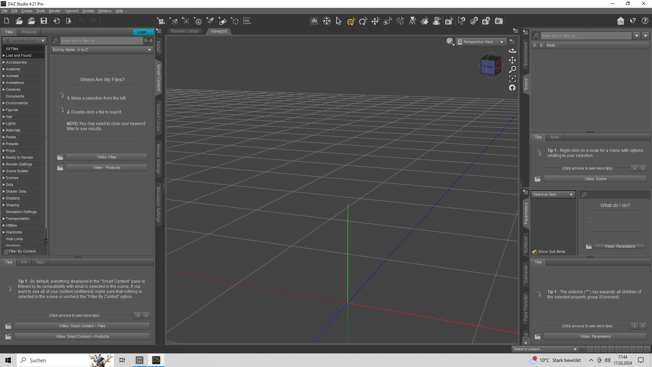The width and height of the screenshot is (652, 367).
Task: Open the Render menu
Action: pyautogui.click(x=55, y=11)
